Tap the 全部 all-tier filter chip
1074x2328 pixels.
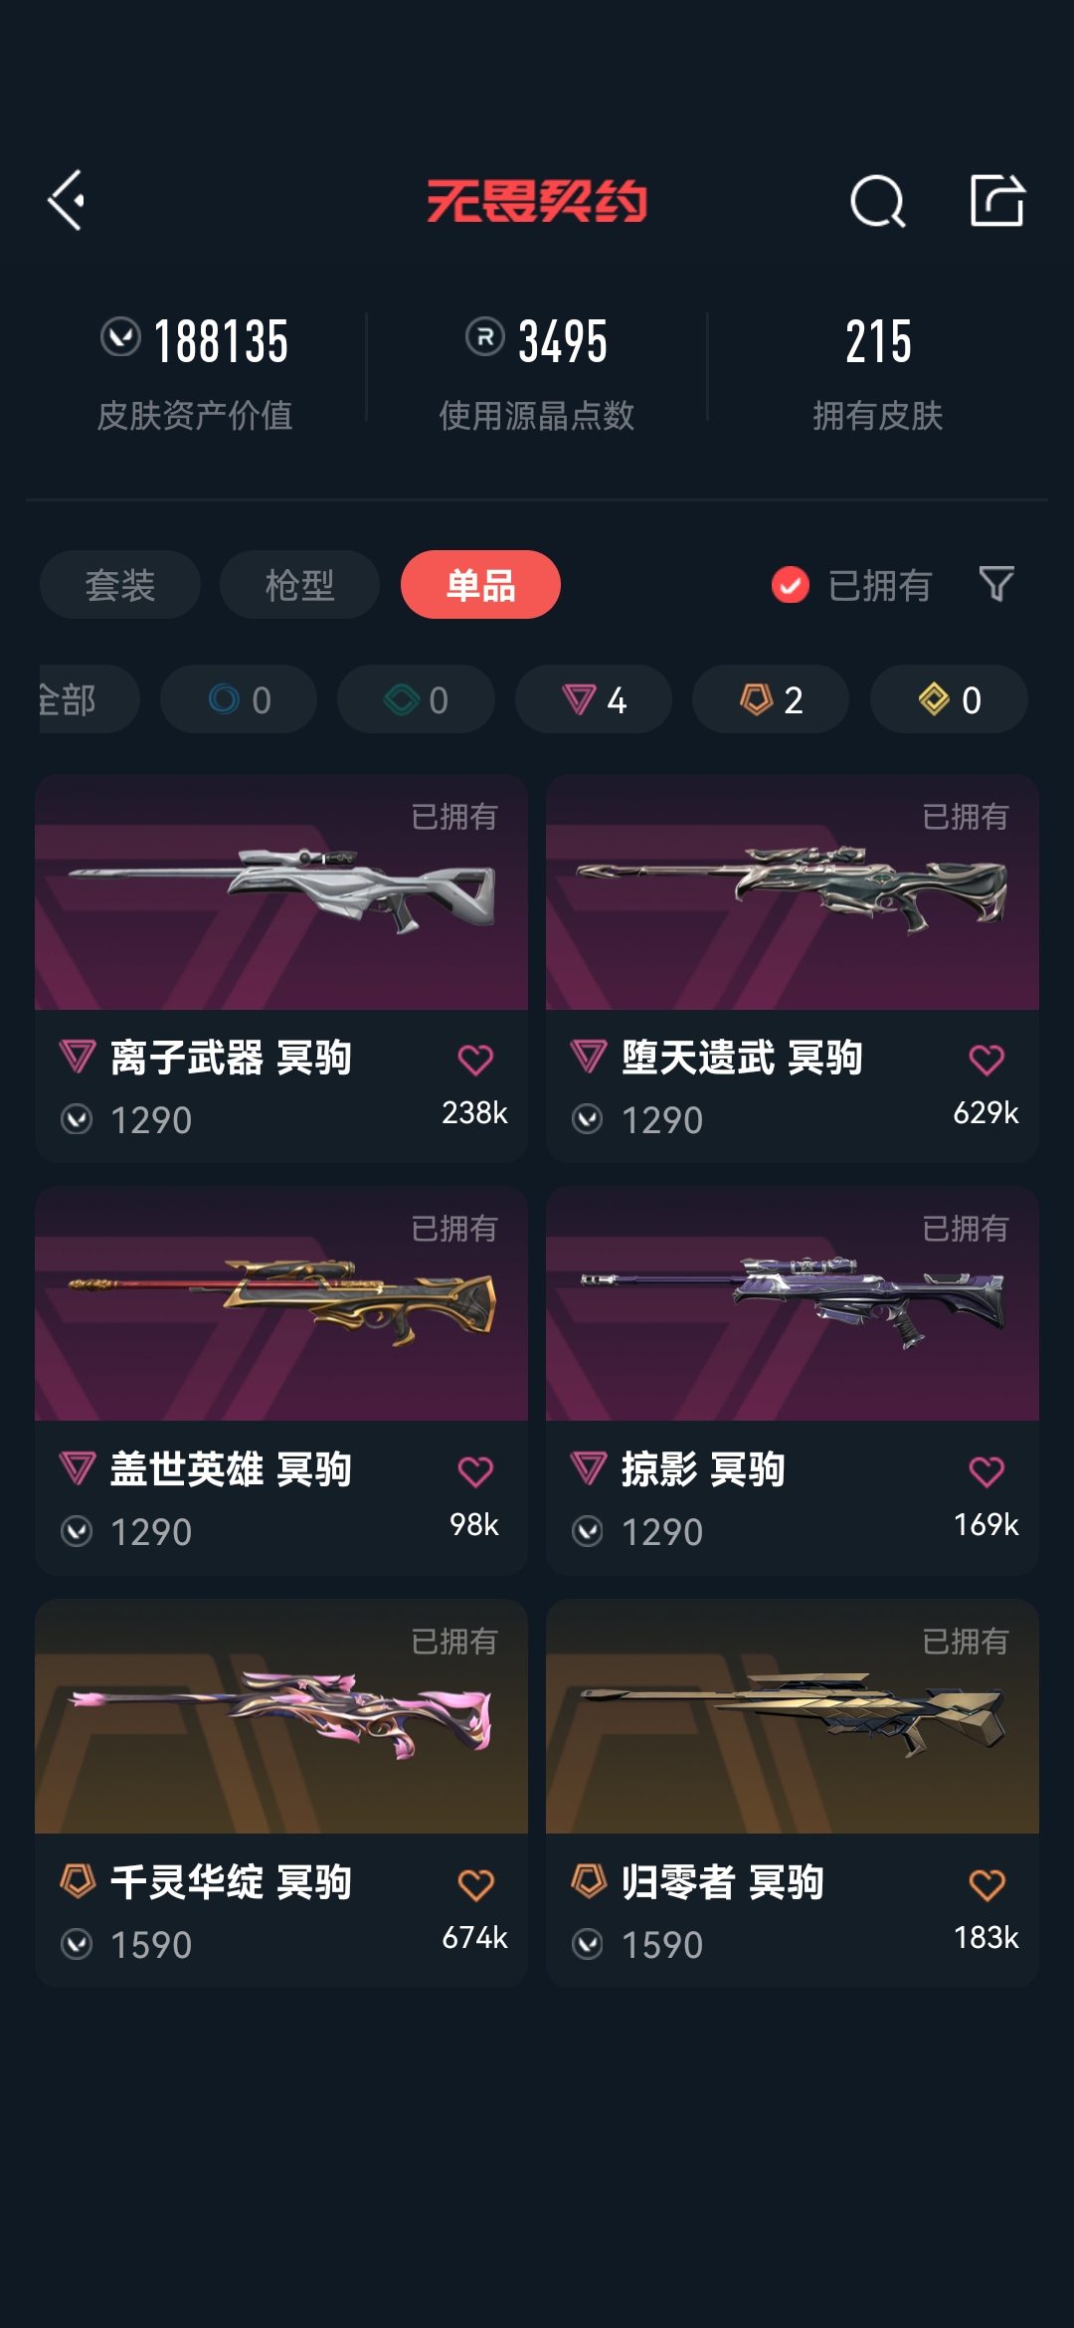click(x=88, y=699)
